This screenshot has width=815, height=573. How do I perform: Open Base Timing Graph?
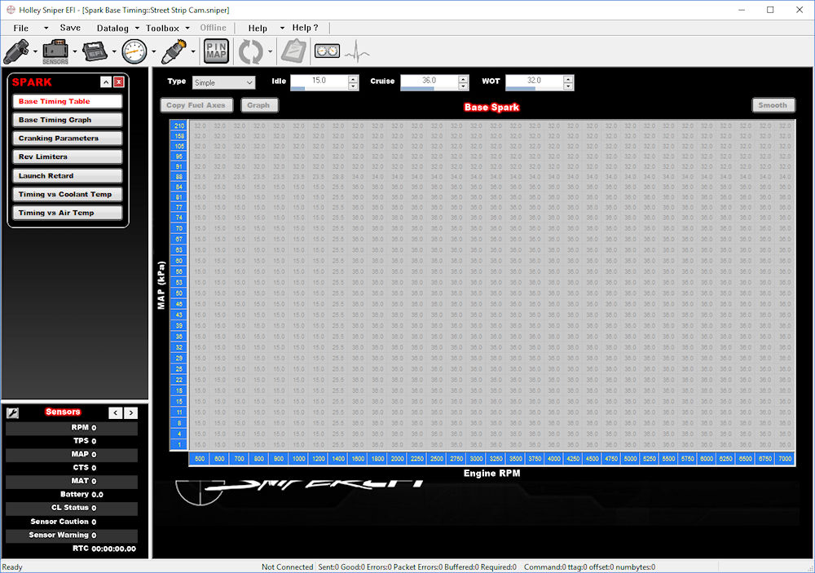(68, 120)
